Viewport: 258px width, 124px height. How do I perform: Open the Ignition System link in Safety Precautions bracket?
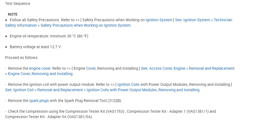pos(159,20)
